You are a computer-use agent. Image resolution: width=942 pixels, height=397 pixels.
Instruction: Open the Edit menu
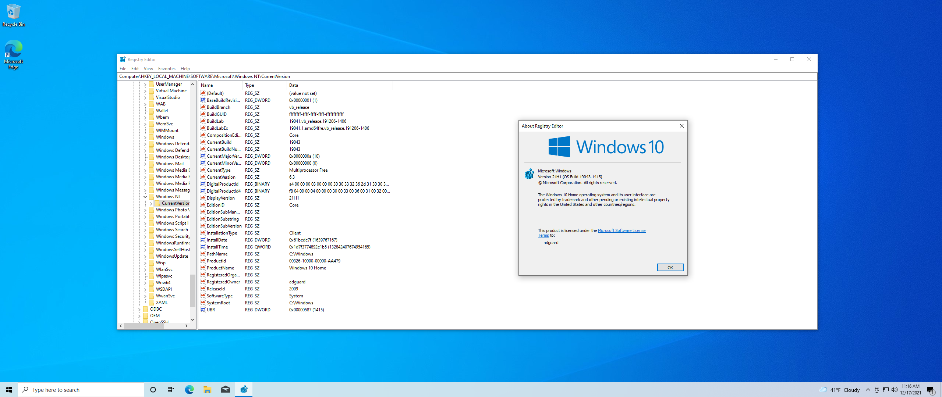[x=135, y=68]
